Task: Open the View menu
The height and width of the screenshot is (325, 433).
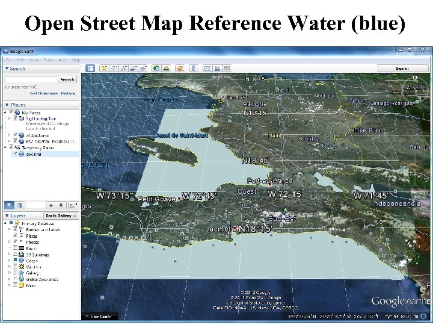Action: click(34, 60)
